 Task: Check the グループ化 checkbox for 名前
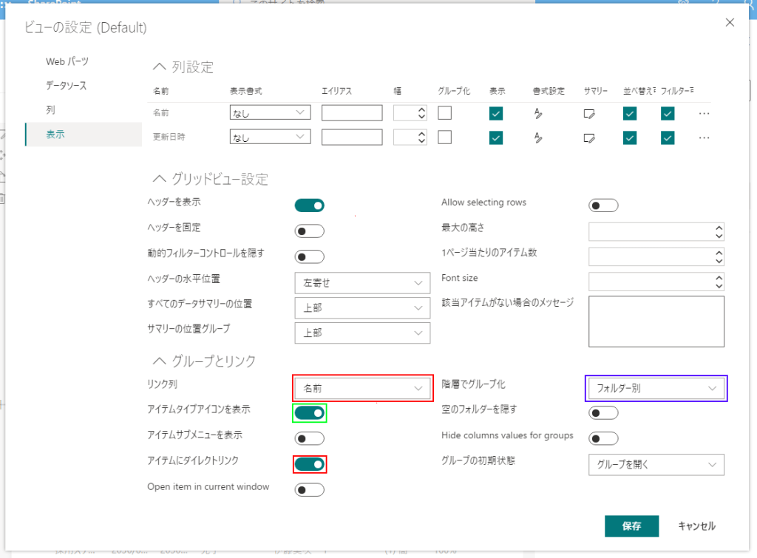coord(444,113)
